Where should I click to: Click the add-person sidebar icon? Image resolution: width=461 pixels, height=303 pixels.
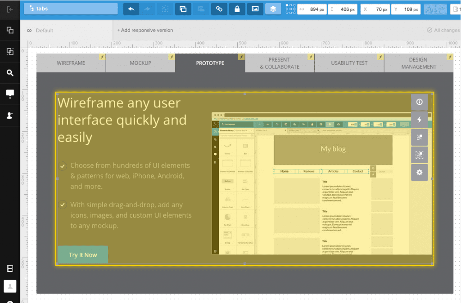coord(10,116)
